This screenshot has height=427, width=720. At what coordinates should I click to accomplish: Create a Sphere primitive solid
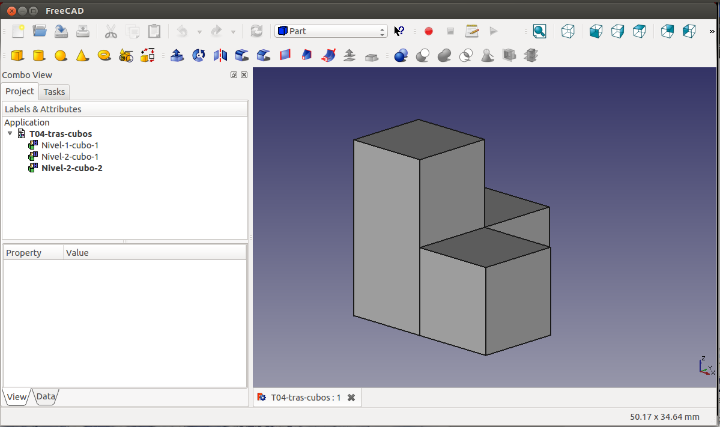[x=60, y=56]
